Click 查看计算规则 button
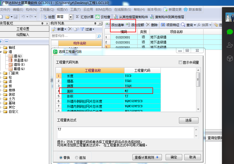This screenshot has height=164, width=234. pyautogui.click(x=147, y=157)
